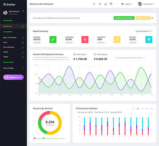Click the Icons menu sidebar icon

click(x=23, y=43)
